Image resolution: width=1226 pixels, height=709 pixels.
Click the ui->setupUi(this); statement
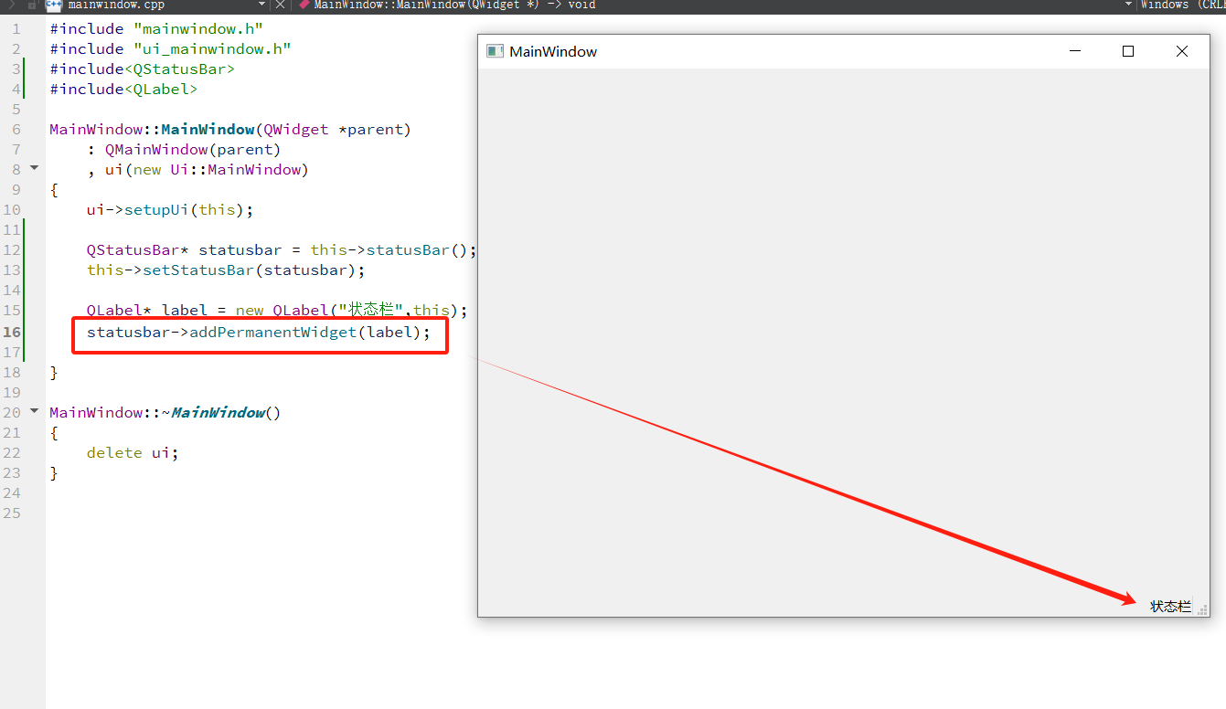[170, 210]
